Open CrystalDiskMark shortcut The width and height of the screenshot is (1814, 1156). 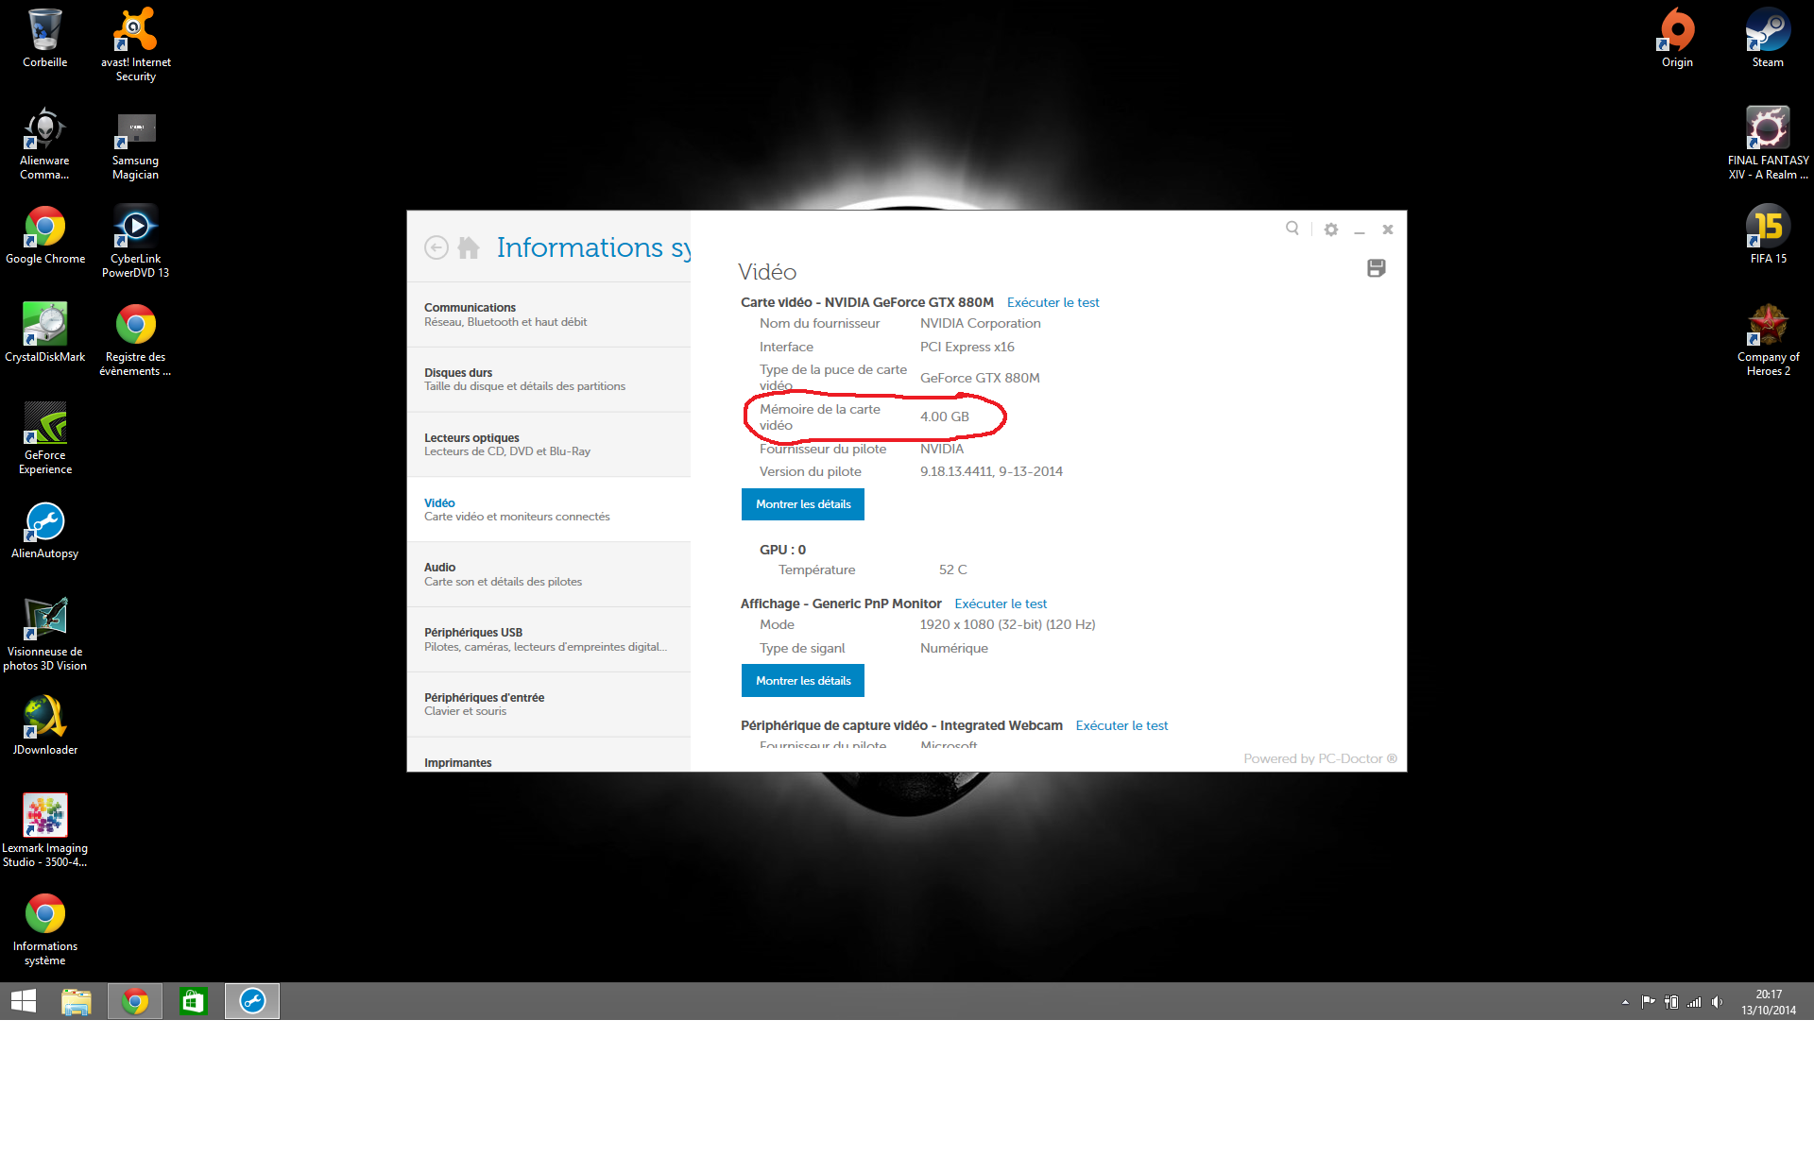point(45,332)
